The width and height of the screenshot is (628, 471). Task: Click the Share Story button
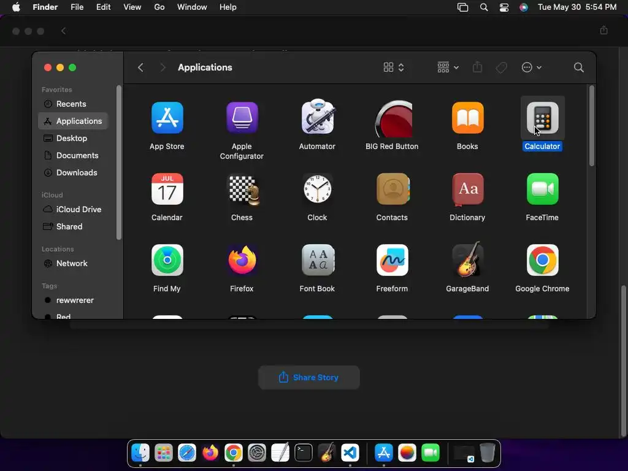tap(309, 377)
